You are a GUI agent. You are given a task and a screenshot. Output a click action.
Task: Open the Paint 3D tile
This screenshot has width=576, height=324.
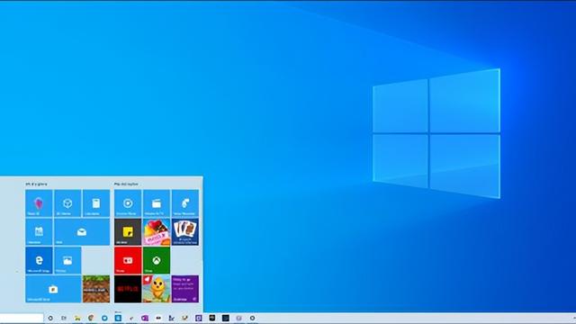pyautogui.click(x=39, y=203)
